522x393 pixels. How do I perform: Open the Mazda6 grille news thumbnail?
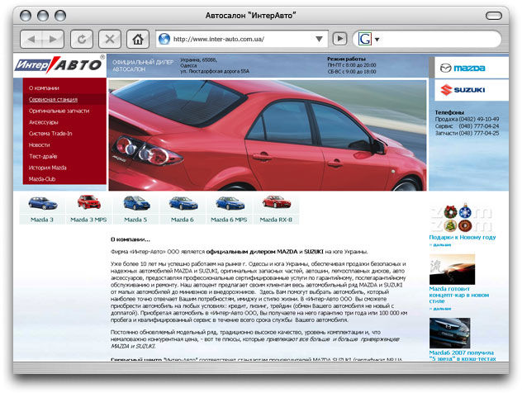coord(450,333)
